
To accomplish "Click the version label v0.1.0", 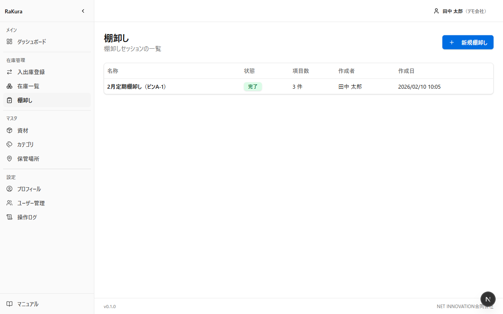I will [x=110, y=307].
